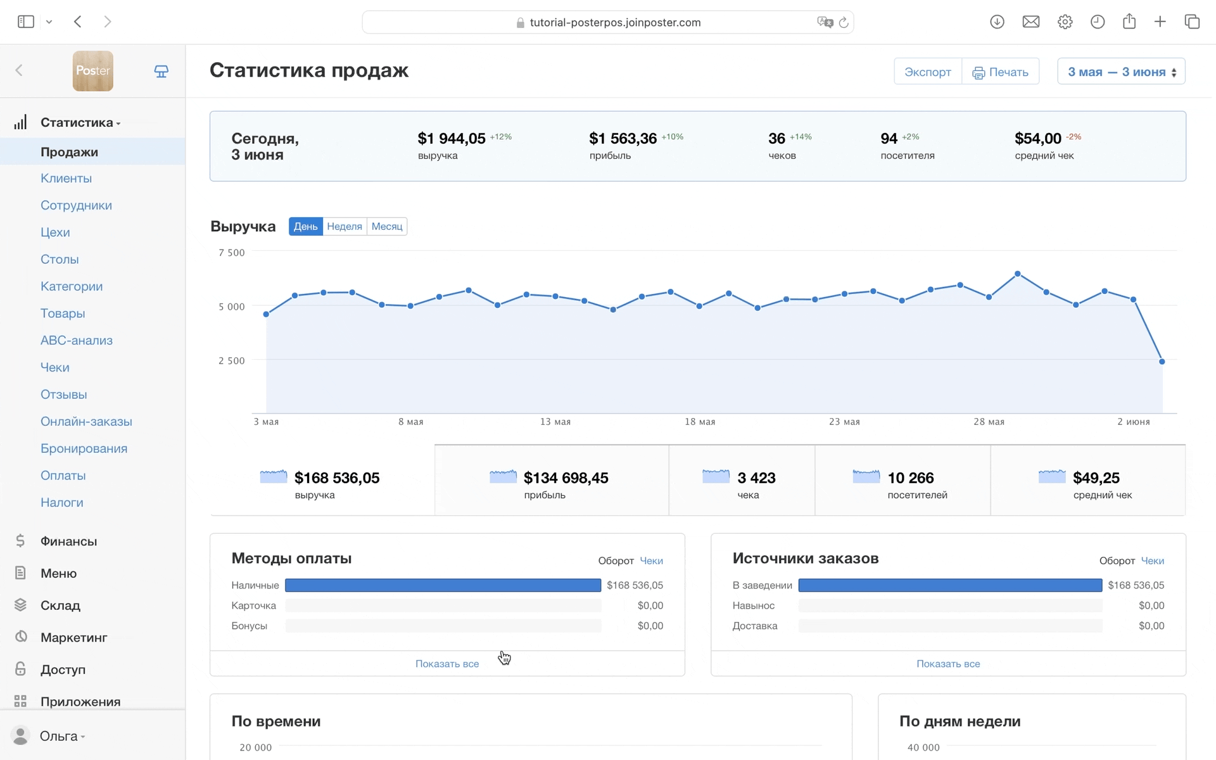Open the Finance section with the dollar icon
The height and width of the screenshot is (760, 1216).
point(68,541)
